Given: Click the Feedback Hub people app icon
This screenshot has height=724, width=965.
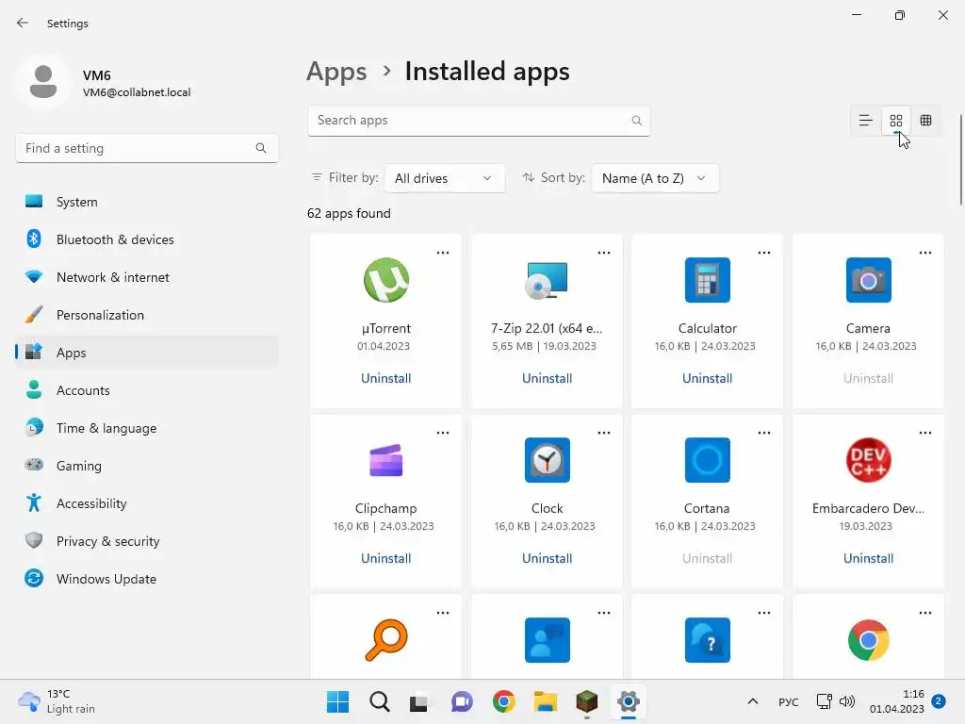Looking at the screenshot, I should tap(548, 640).
